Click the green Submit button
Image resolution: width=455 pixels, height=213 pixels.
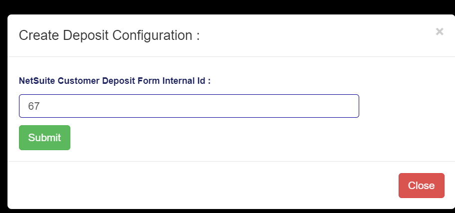(x=44, y=138)
